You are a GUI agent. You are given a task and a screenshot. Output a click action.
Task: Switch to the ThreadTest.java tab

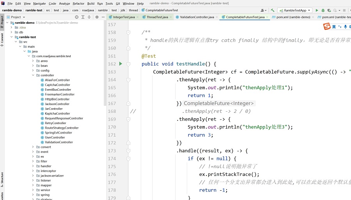[x=157, y=17]
